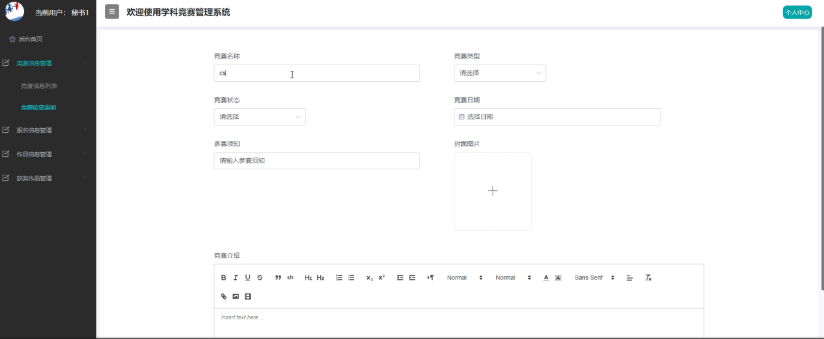The width and height of the screenshot is (824, 339).
Task: Open the 竞赛状态 dropdown
Action: pos(259,117)
